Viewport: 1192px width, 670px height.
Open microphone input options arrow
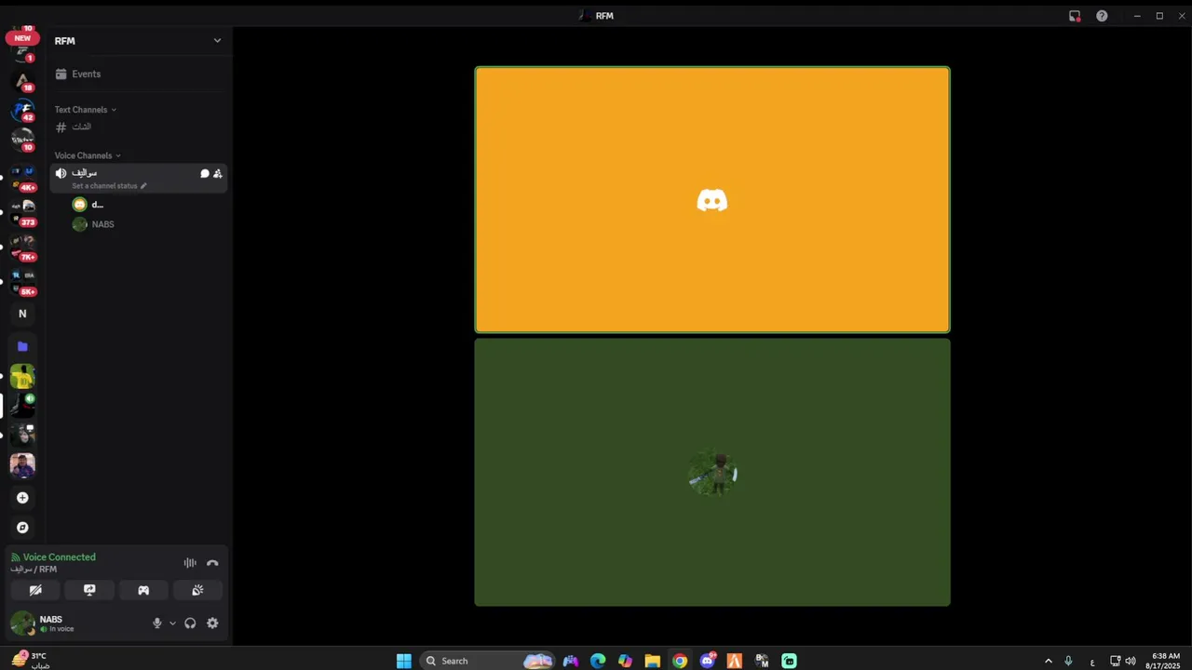[172, 623]
